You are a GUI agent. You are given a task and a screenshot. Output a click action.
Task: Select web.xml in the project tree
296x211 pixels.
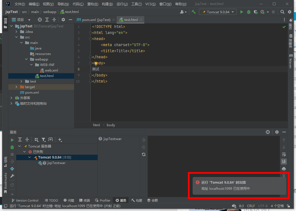(x=51, y=70)
